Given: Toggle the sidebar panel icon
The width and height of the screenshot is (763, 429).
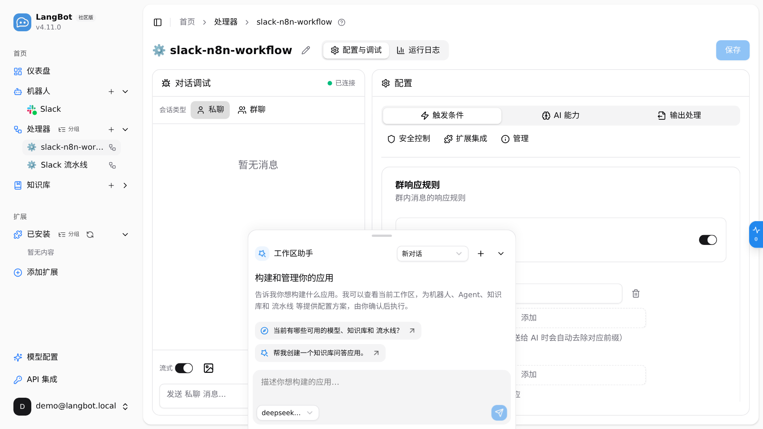Looking at the screenshot, I should (x=157, y=22).
